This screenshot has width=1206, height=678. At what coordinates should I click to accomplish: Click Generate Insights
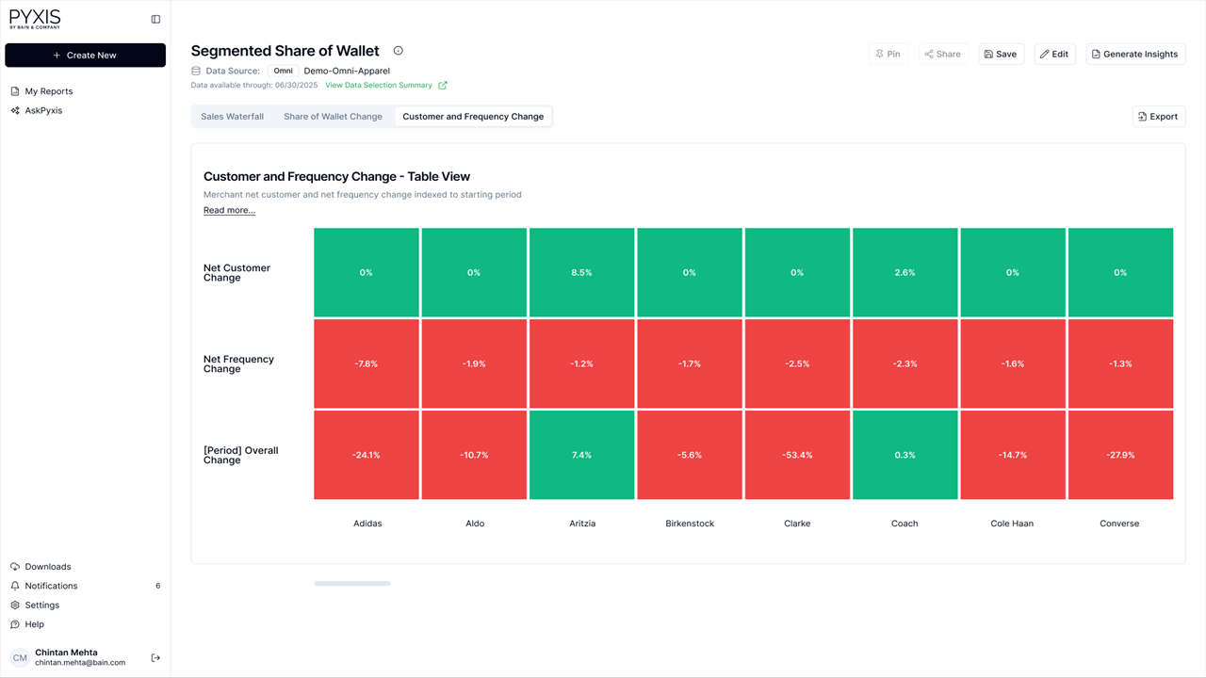1135,54
